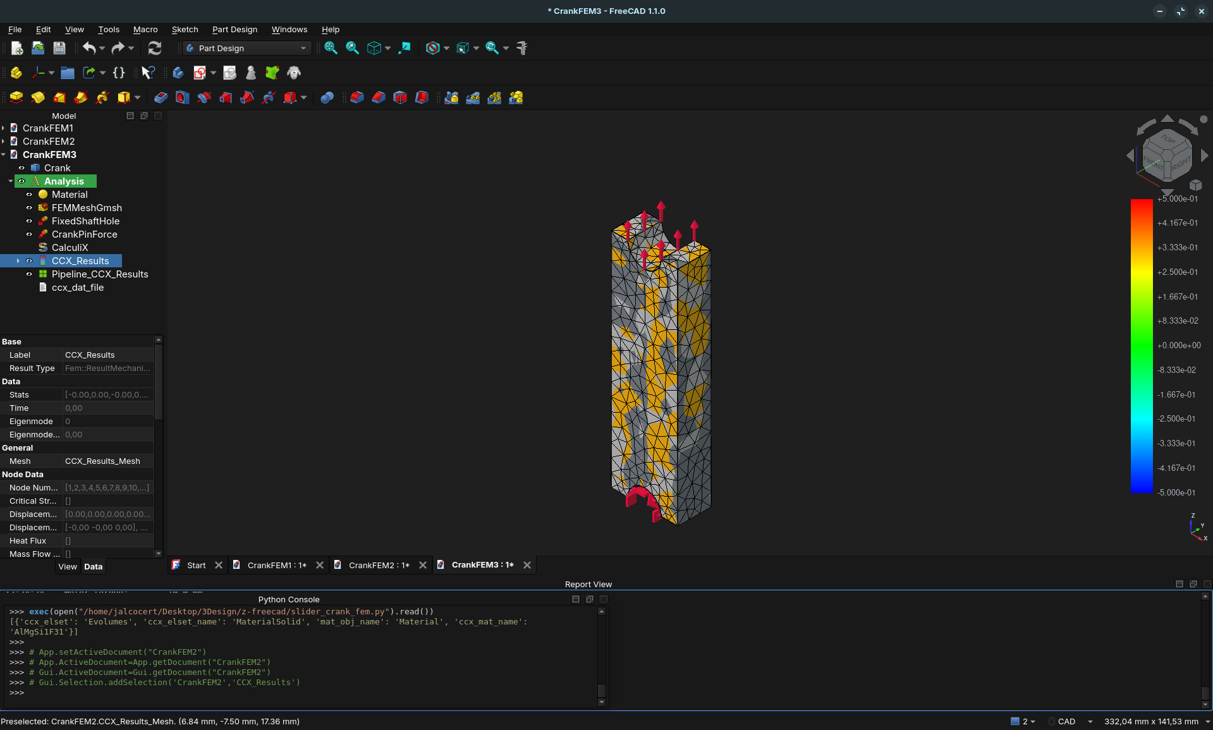Click the property panel scrollbar

coord(159,446)
